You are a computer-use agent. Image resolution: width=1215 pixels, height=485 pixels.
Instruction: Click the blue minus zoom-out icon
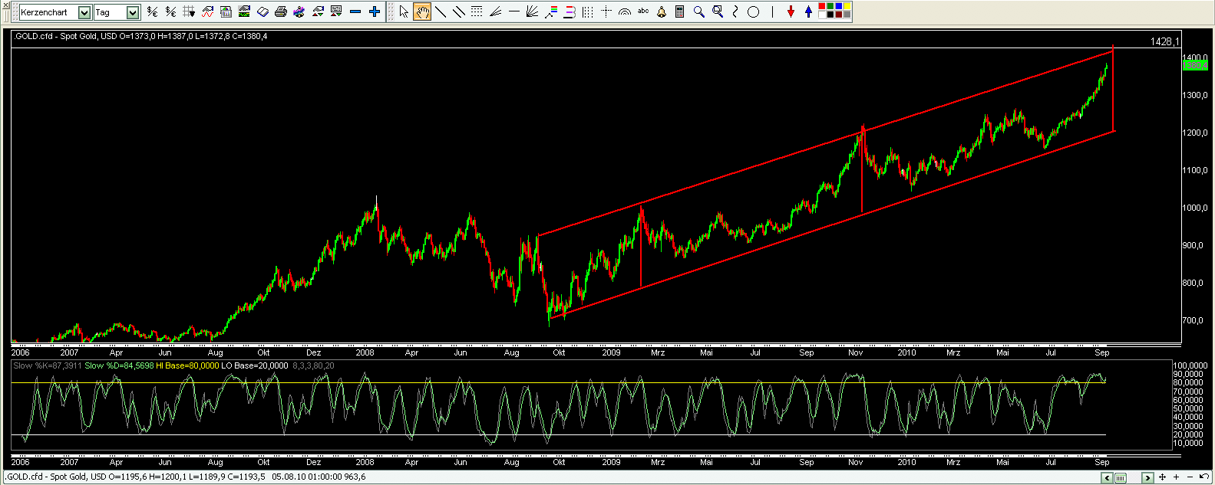click(355, 11)
